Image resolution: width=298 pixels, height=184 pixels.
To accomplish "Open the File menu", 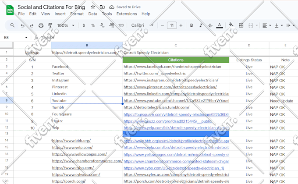I will pyautogui.click(x=21, y=14).
